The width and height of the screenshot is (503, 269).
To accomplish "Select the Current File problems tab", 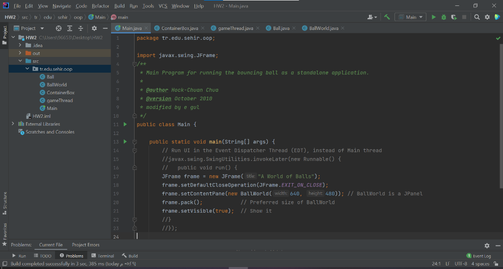I will [51, 245].
